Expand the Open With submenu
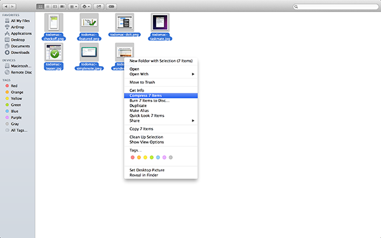 point(161,74)
